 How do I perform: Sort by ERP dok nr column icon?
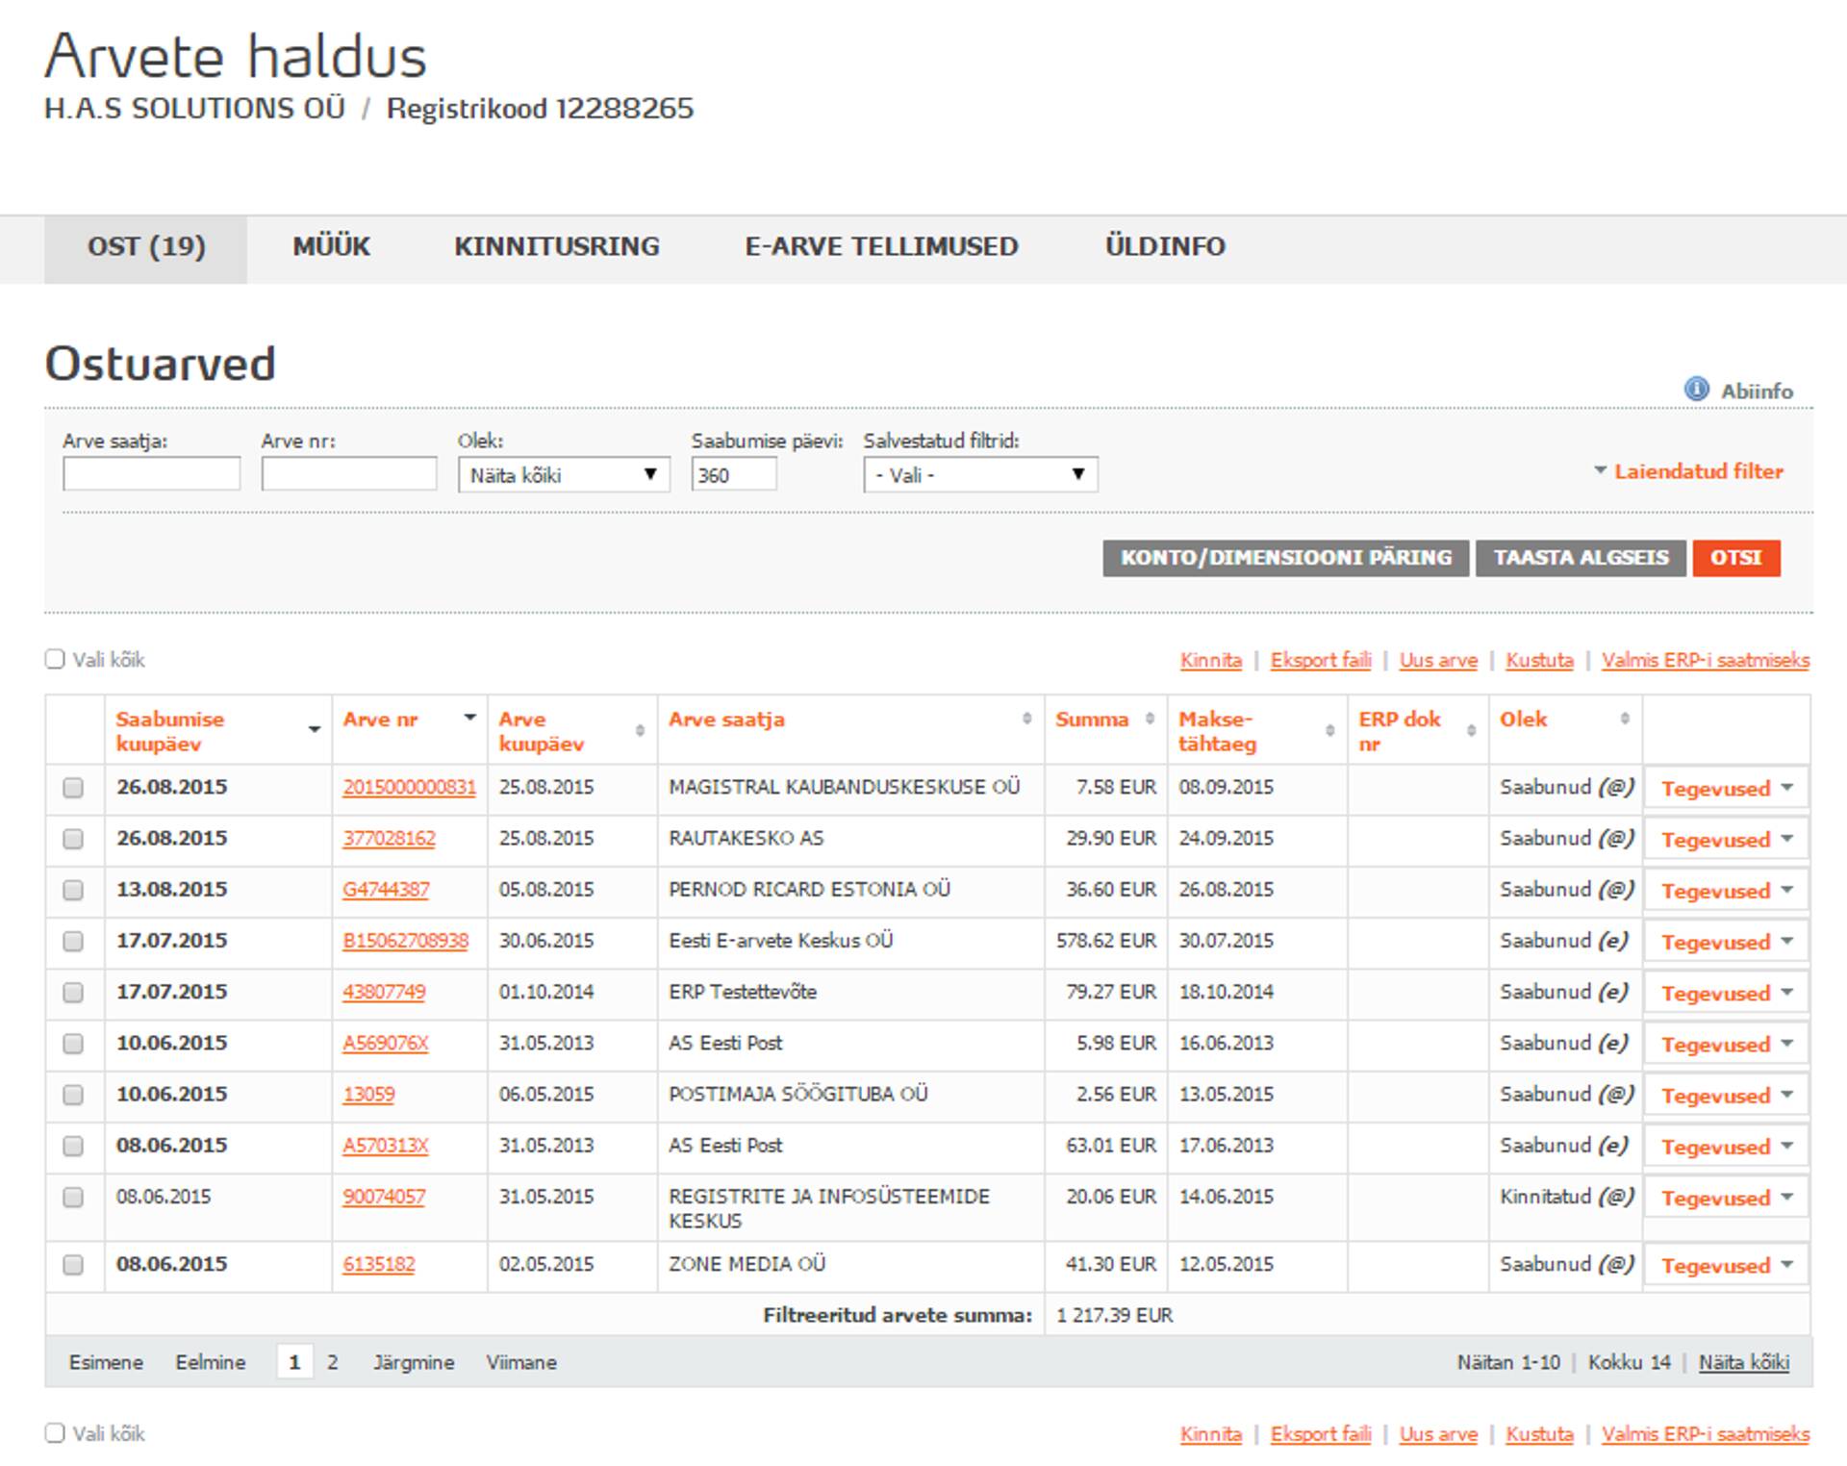click(1471, 731)
